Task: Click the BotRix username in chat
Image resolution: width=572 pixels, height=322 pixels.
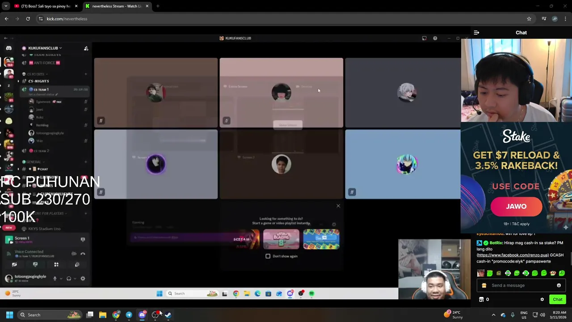Action: click(496, 243)
